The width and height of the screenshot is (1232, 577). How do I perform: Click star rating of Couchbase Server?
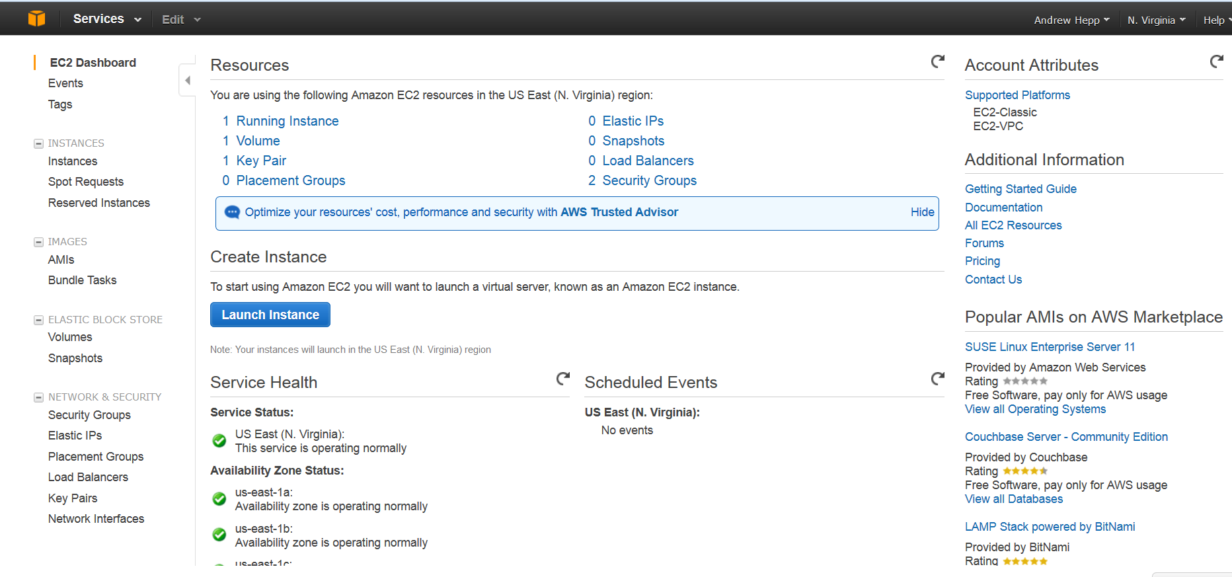[1025, 471]
